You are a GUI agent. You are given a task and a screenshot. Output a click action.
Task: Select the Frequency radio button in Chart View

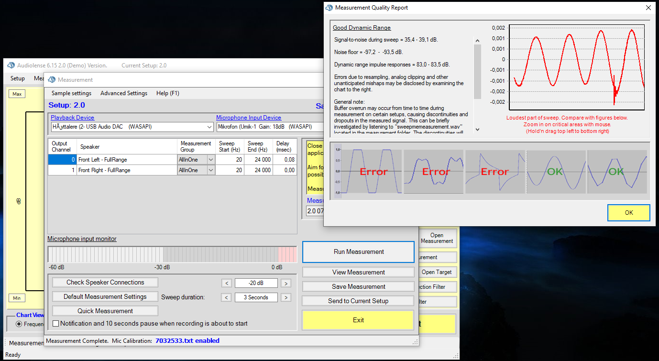tap(19, 324)
